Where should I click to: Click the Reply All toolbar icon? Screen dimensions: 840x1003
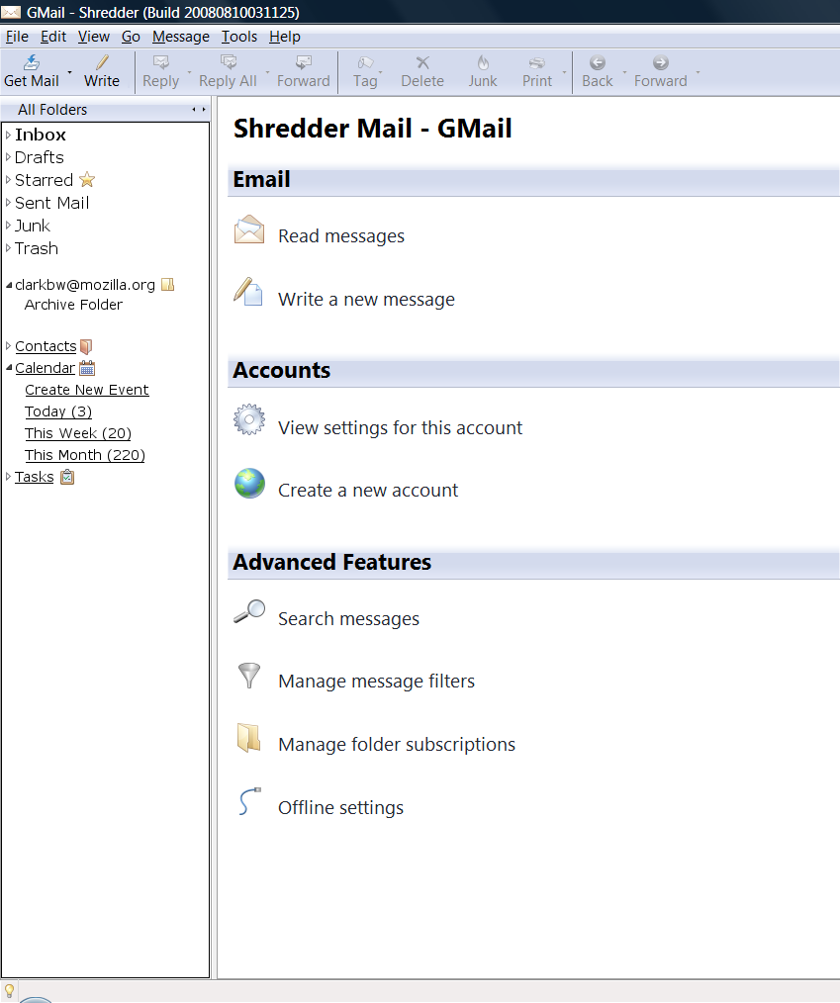(228, 62)
